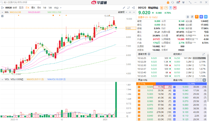Switch chart to 五日 view

(x=21, y=8)
